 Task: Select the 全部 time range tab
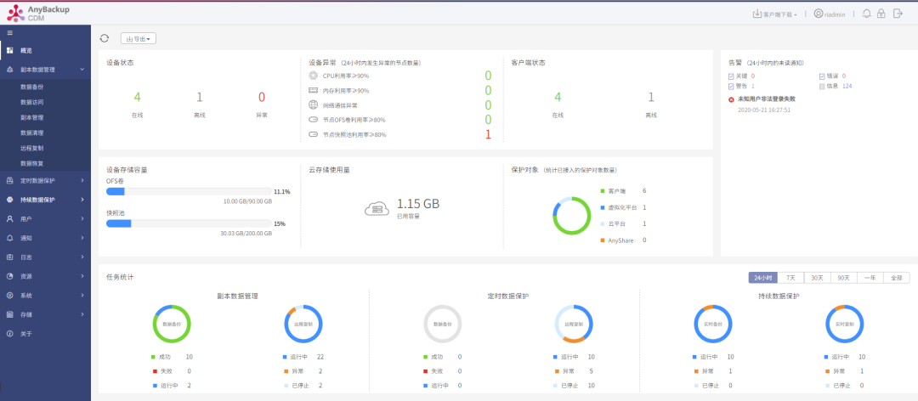[897, 278]
